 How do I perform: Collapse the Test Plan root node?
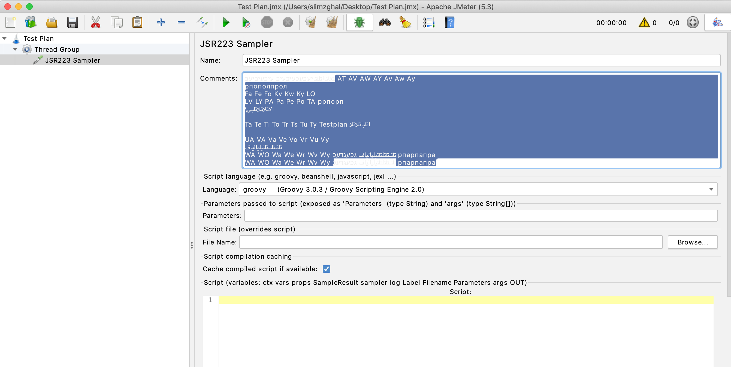(x=5, y=38)
